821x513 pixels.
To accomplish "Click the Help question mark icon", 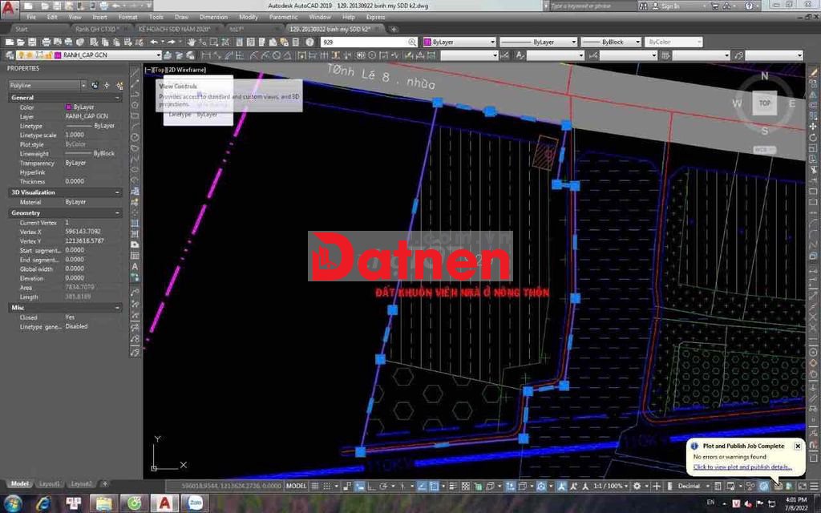I will click(x=310, y=42).
